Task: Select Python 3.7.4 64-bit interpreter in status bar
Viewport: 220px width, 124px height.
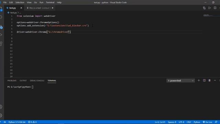Action: tap(17, 122)
